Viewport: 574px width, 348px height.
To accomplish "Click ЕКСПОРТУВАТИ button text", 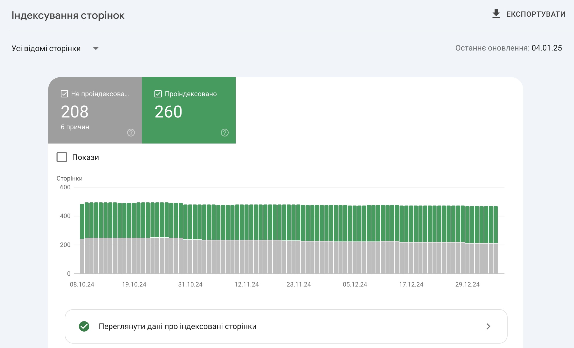I will pos(536,14).
